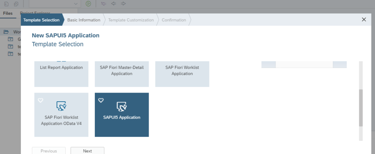Click the navigate back arrow in toolbar

click(x=114, y=4)
